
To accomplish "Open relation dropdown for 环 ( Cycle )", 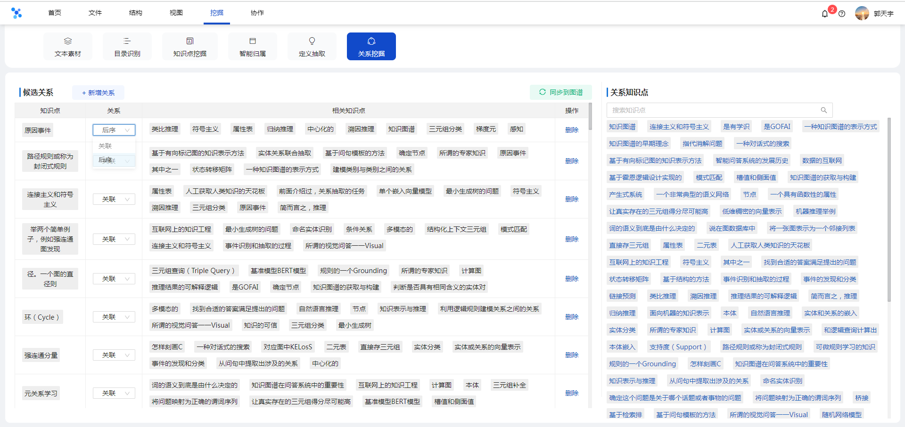I will point(114,317).
